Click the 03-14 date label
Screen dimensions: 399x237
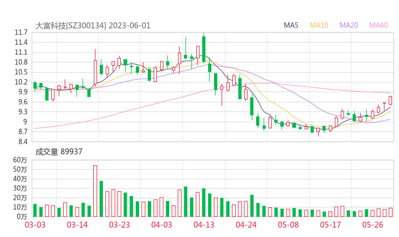(77, 225)
